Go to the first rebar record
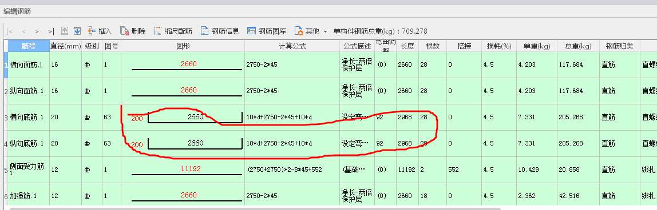 click(10, 31)
